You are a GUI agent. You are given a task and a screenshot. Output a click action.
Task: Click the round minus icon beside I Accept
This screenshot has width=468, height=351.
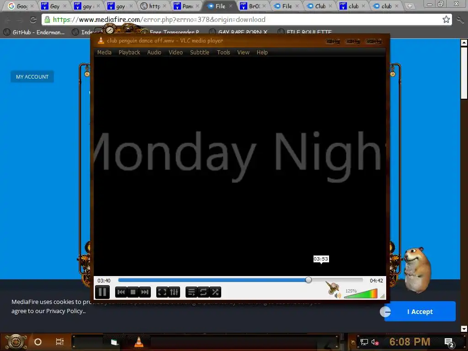tap(385, 312)
